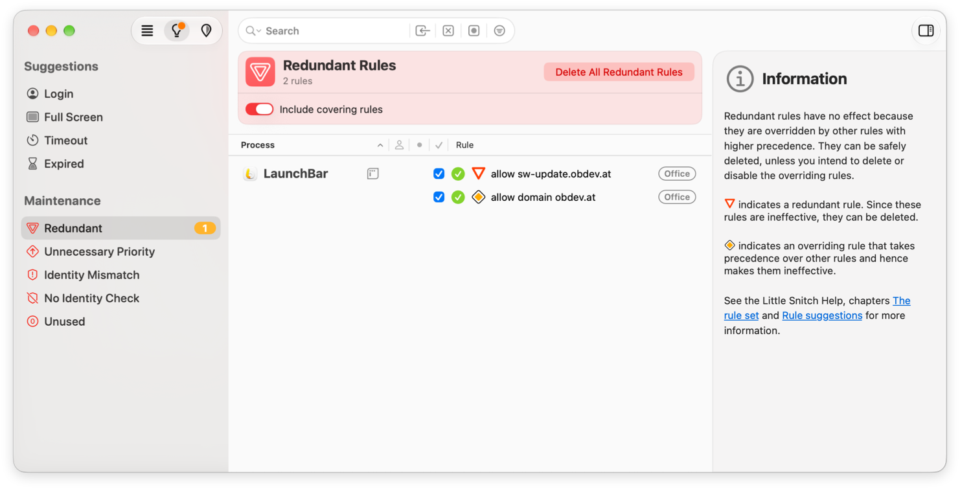Click the circled-lines filter icon in search bar

(499, 30)
